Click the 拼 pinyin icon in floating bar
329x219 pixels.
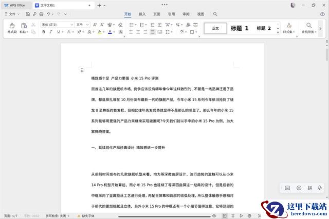309,188
